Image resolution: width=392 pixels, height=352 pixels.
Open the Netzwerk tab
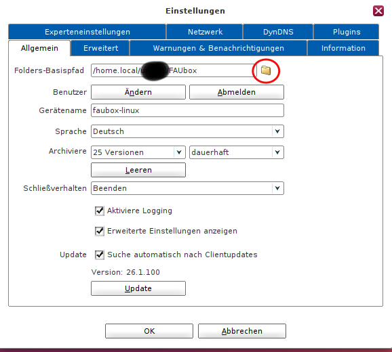[205, 32]
